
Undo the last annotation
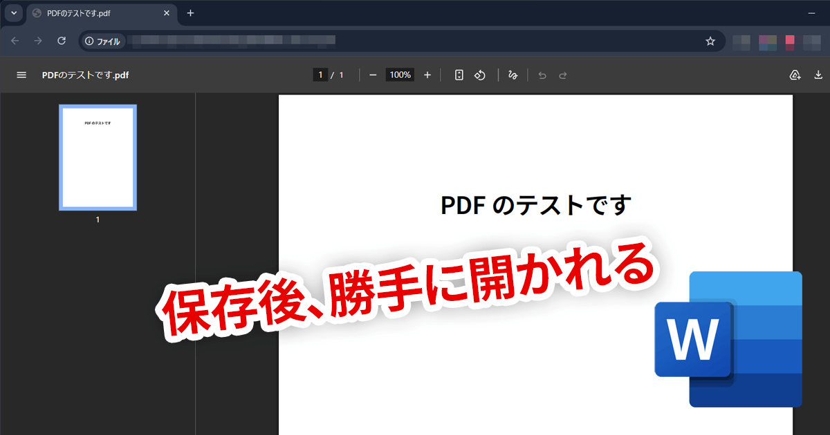coord(542,75)
